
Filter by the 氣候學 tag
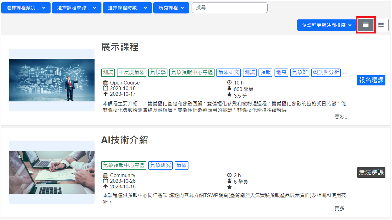(158, 73)
